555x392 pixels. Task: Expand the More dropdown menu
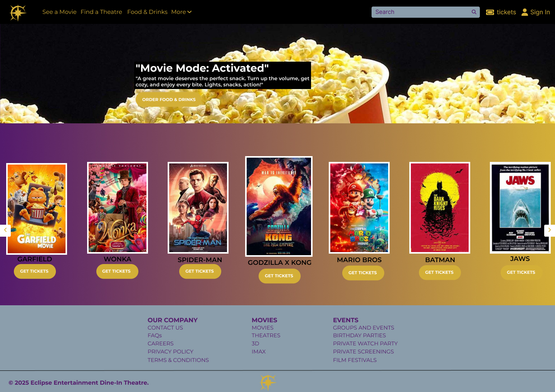tap(182, 12)
